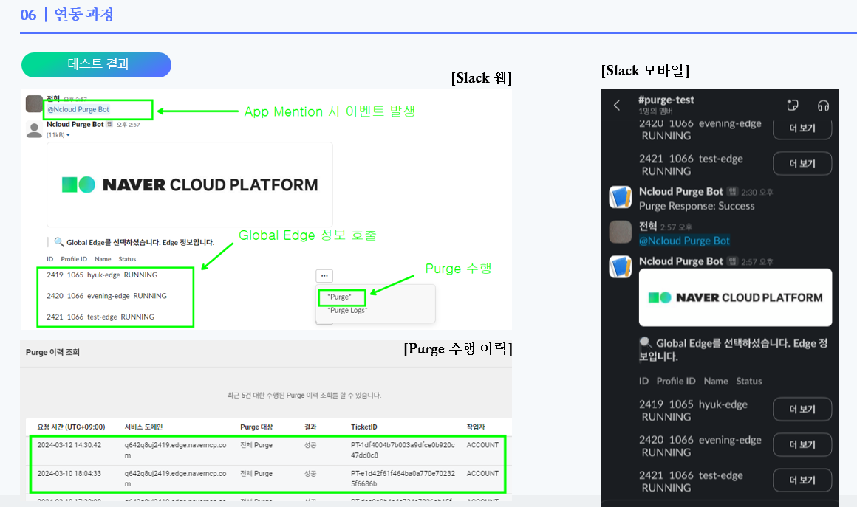Choose 'Purge Logs' from the overflow menu

(x=348, y=311)
